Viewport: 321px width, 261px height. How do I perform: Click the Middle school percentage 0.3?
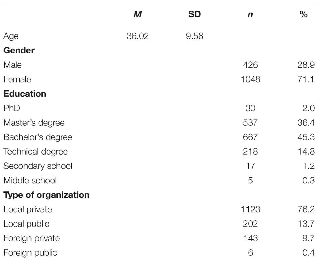click(308, 180)
